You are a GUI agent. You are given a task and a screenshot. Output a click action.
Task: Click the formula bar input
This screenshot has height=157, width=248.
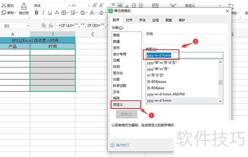[82, 26]
